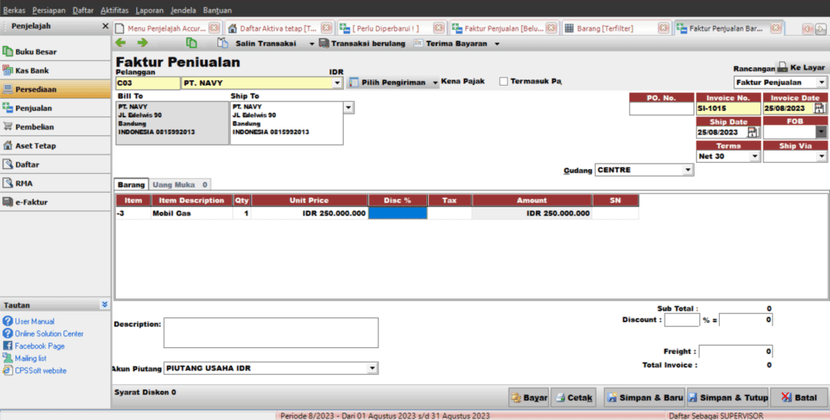Open the Terms Net 30 dropdown
The image size is (830, 420).
(755, 156)
